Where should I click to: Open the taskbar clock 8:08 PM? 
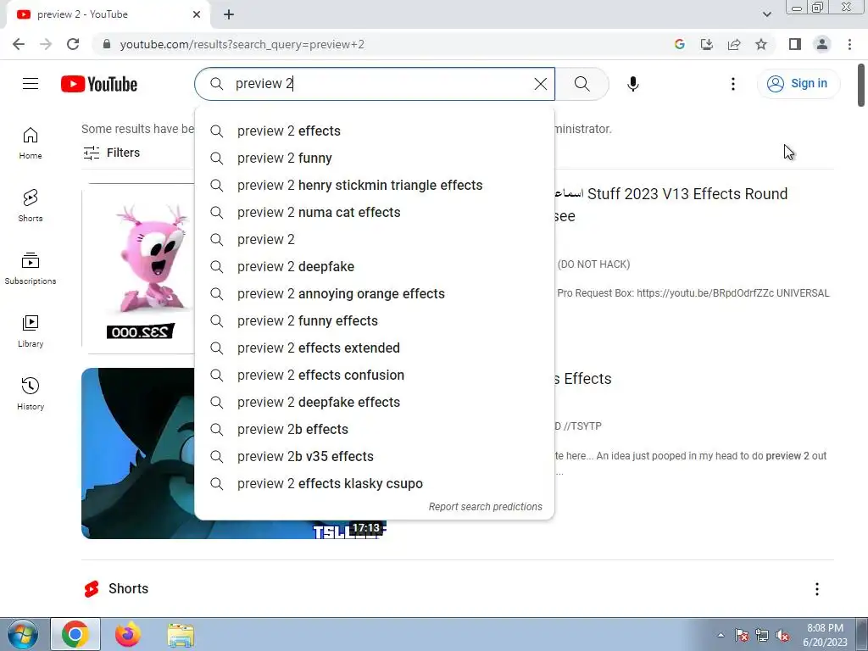[825, 635]
